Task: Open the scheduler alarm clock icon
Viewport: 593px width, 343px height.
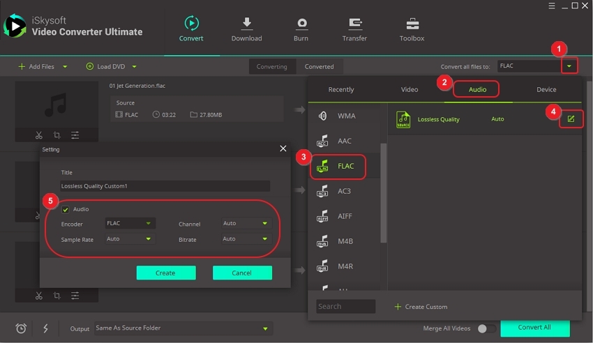Action: 21,328
